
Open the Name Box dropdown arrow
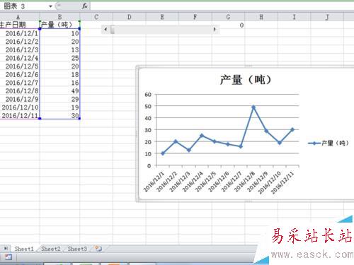50,6
